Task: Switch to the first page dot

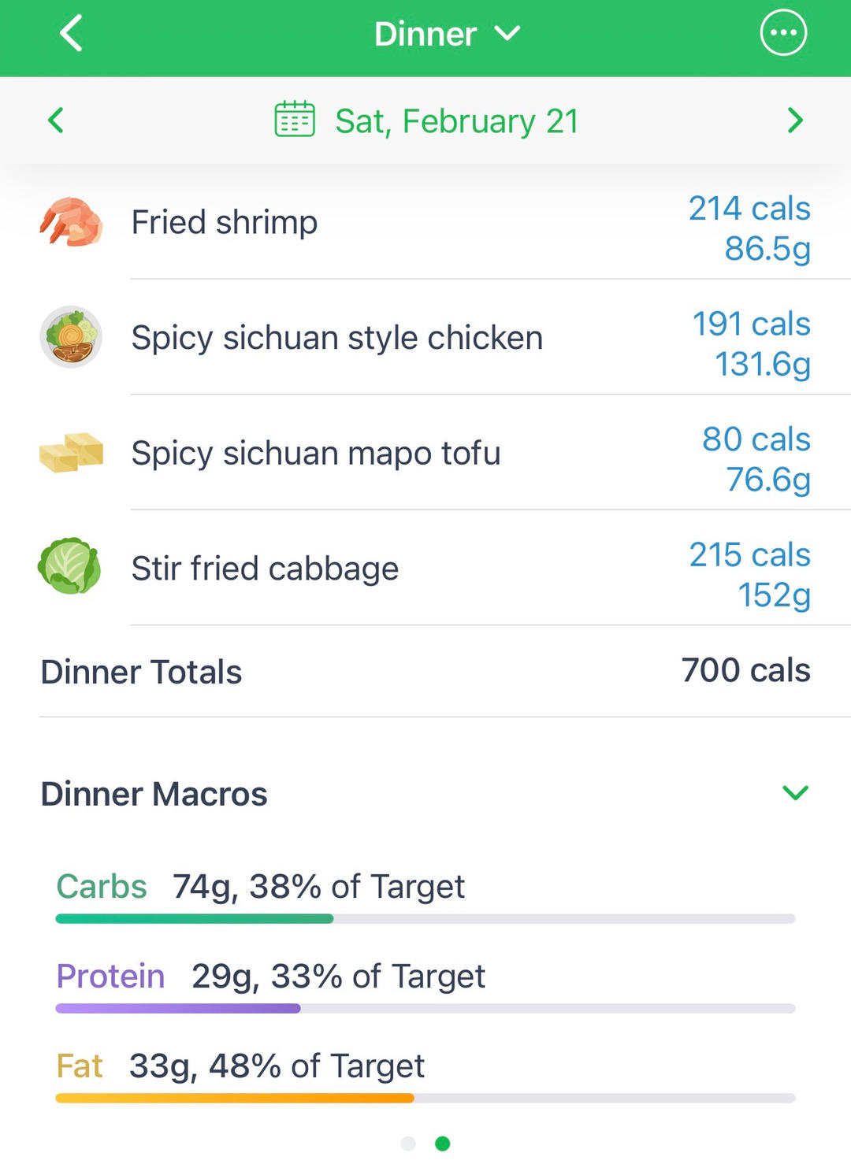Action: 408,1143
